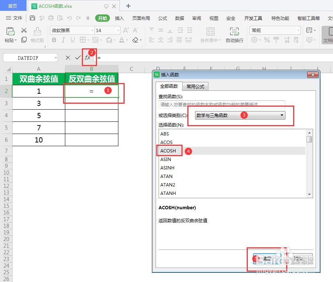The width and height of the screenshot is (333, 282).
Task: Expand the fill color dropdown arrow
Action: pos(114,40)
